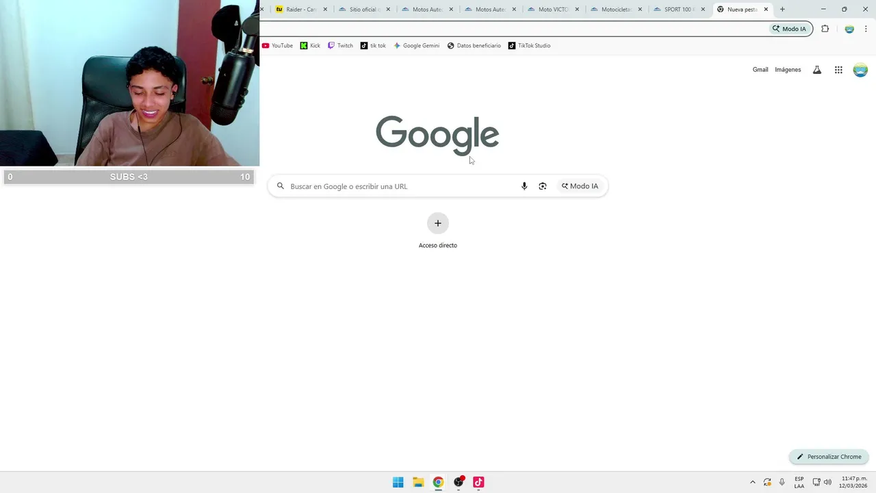Click Personalizar Chrome button
The width and height of the screenshot is (876, 493).
[829, 457]
